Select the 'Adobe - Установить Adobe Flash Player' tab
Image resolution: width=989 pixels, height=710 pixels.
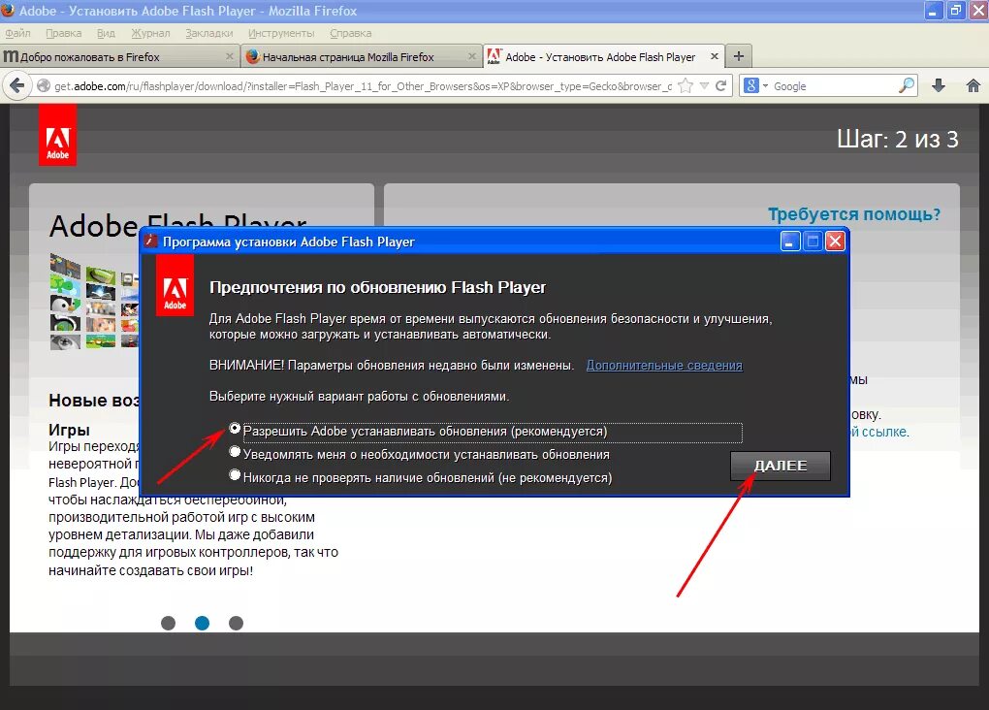point(604,56)
